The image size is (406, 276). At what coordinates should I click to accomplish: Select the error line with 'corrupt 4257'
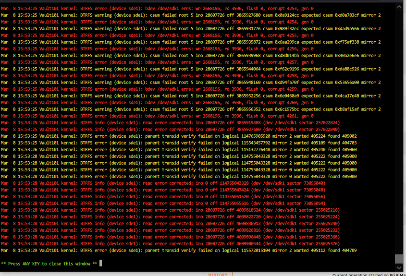(157, 62)
